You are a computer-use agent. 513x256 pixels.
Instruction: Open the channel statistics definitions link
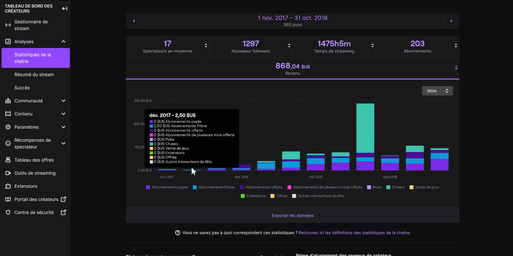[x=354, y=233]
